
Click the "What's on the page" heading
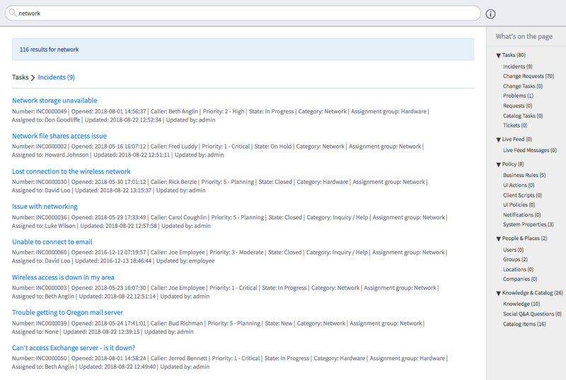(x=524, y=37)
